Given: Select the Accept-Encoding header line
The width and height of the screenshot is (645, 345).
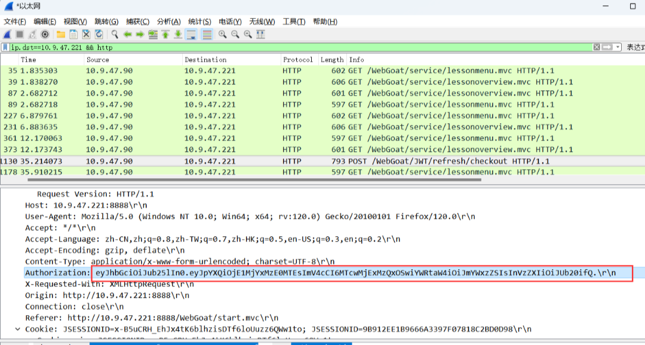Looking at the screenshot, I should (105, 251).
